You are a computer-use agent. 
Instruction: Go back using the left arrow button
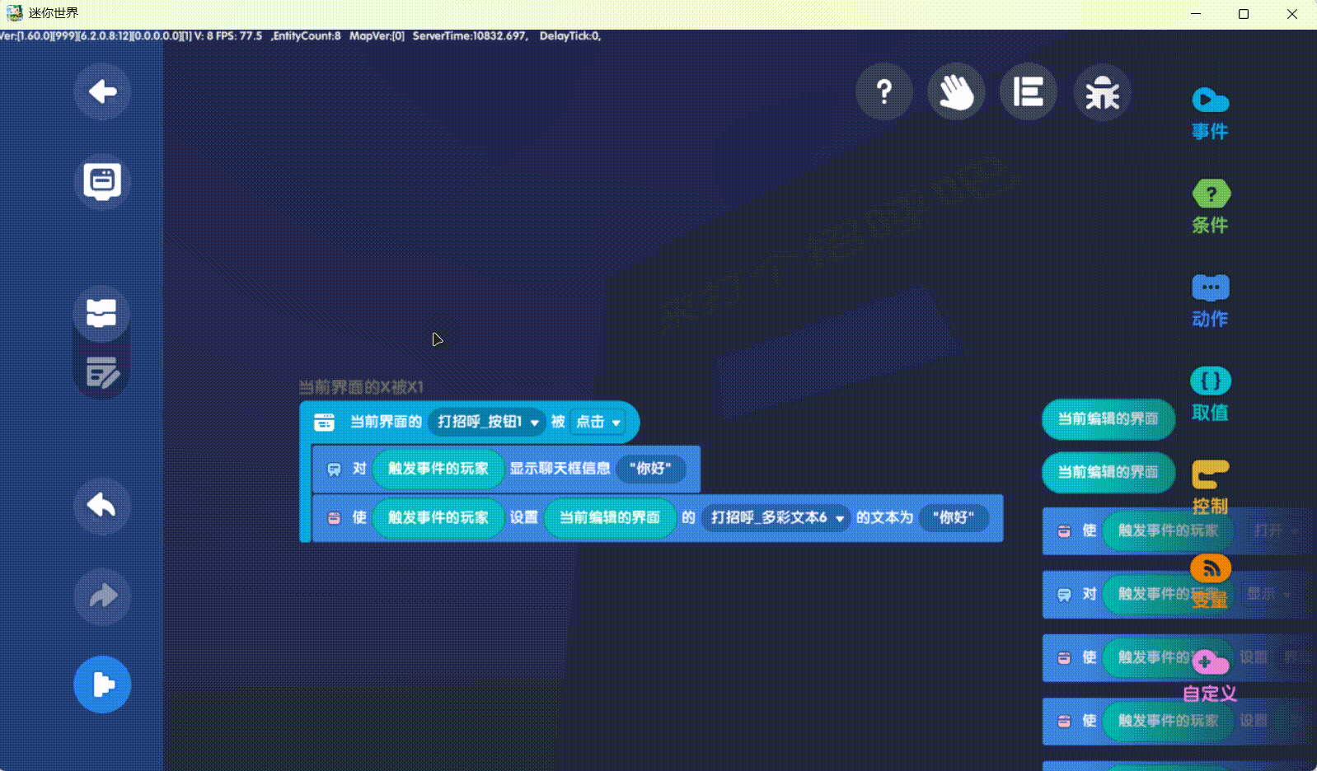[102, 91]
